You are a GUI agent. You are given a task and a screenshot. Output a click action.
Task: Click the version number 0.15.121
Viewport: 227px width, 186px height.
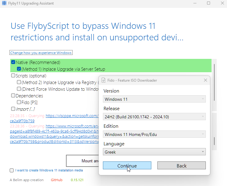pyautogui.click(x=77, y=180)
